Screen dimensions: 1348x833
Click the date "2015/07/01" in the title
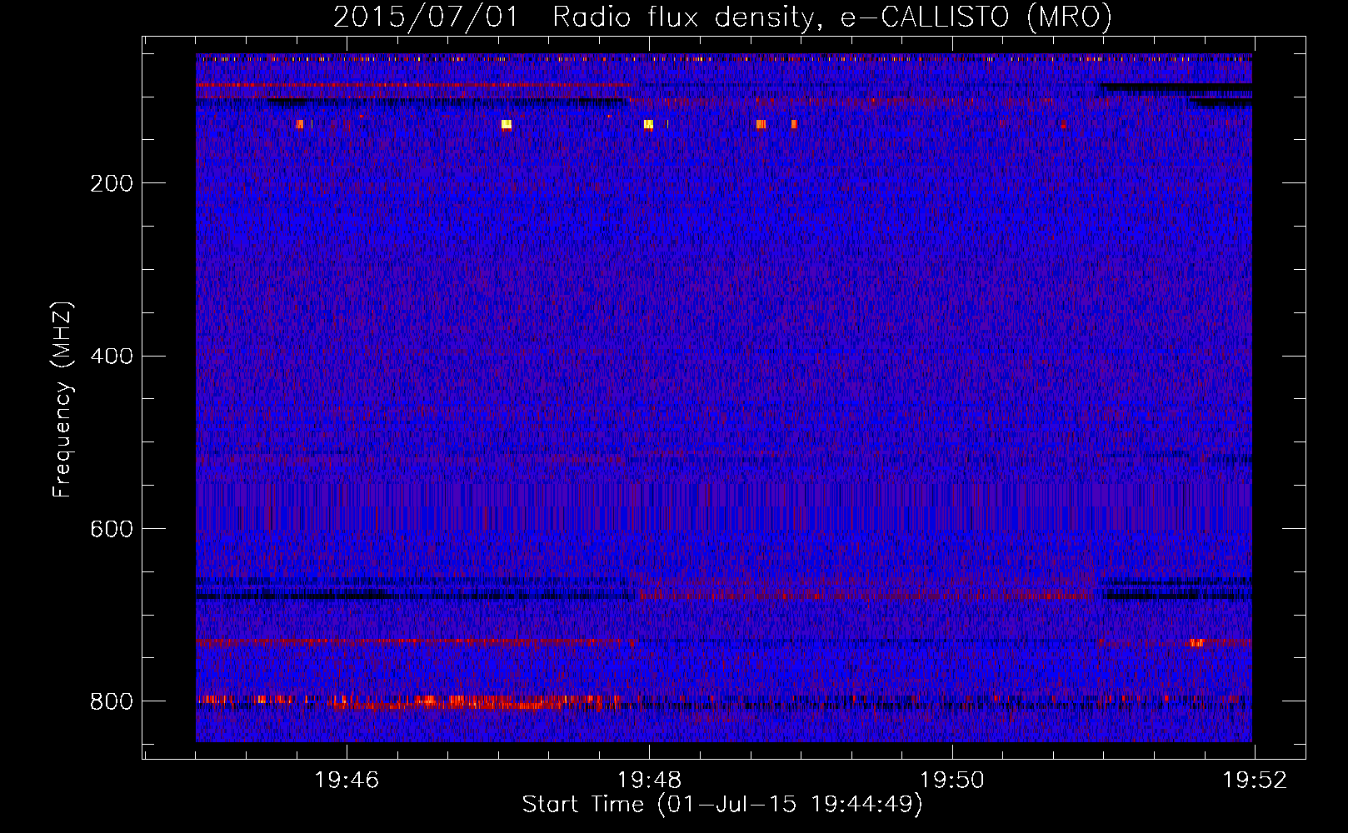[x=425, y=17]
